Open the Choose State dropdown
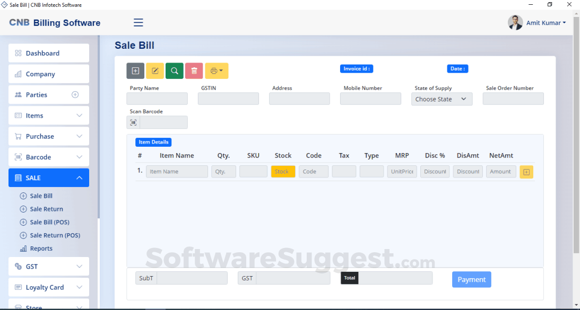580x310 pixels. 442,99
